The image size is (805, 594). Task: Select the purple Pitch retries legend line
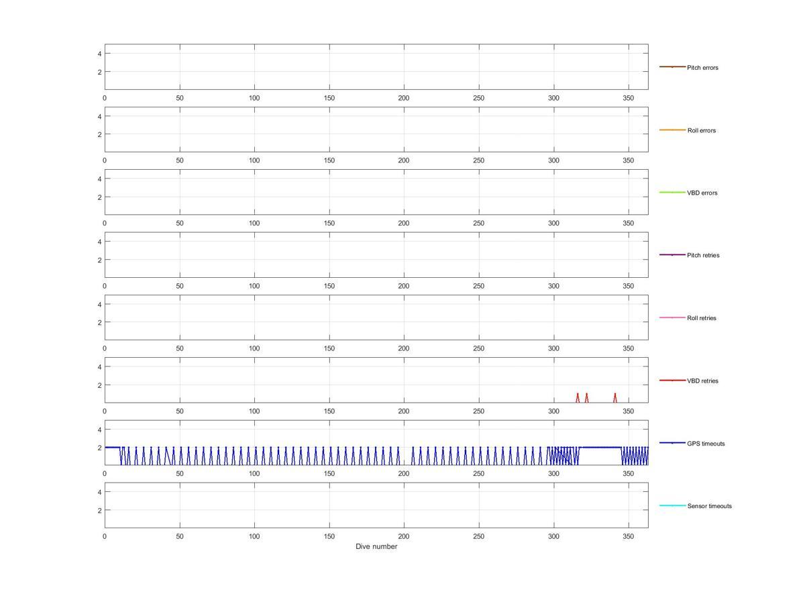(x=672, y=255)
